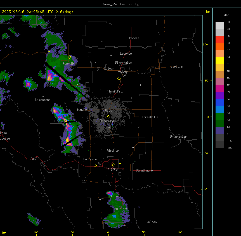The height and width of the screenshot is (236, 241).
Task: Click the Base_Reflectivity title text
Action: pos(121,4)
